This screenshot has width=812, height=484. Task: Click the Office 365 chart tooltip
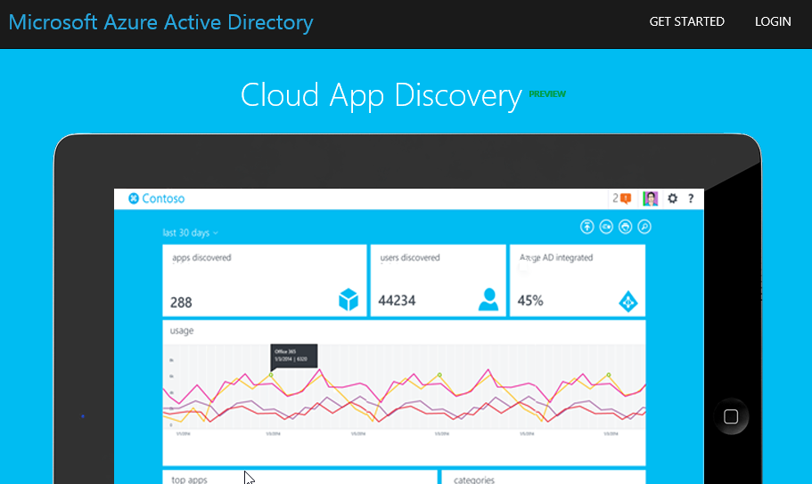[x=293, y=356]
